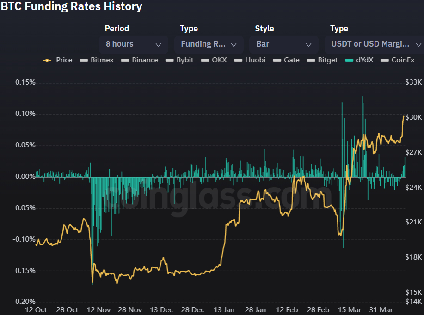The height and width of the screenshot is (315, 424).
Task: Click the 12 Nov date on x-axis
Action: pyautogui.click(x=98, y=309)
